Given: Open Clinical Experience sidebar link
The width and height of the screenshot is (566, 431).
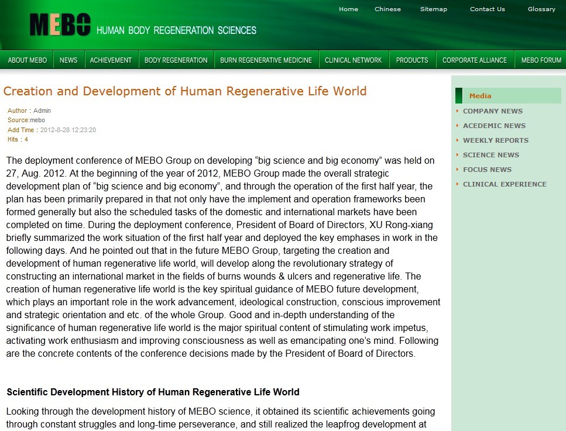Looking at the screenshot, I should (x=505, y=184).
